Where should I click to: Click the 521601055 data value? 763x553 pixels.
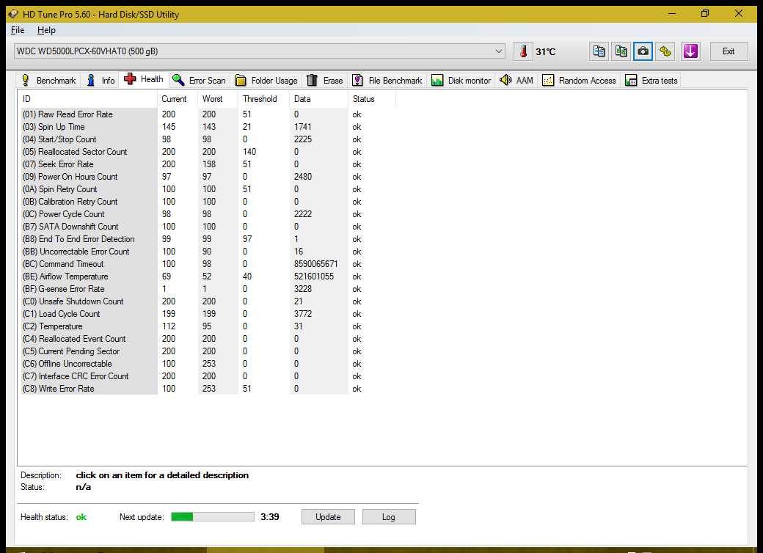[x=314, y=276]
